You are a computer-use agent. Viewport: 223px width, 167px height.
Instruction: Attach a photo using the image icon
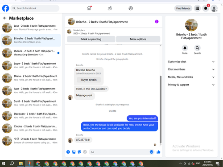[x=74, y=152]
